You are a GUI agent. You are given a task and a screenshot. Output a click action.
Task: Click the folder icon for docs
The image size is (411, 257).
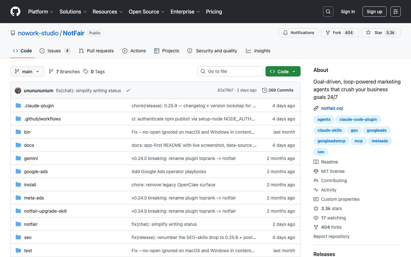point(18,145)
